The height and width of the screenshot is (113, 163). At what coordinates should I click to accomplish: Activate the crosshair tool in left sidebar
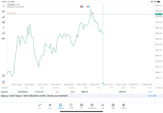click(4, 6)
